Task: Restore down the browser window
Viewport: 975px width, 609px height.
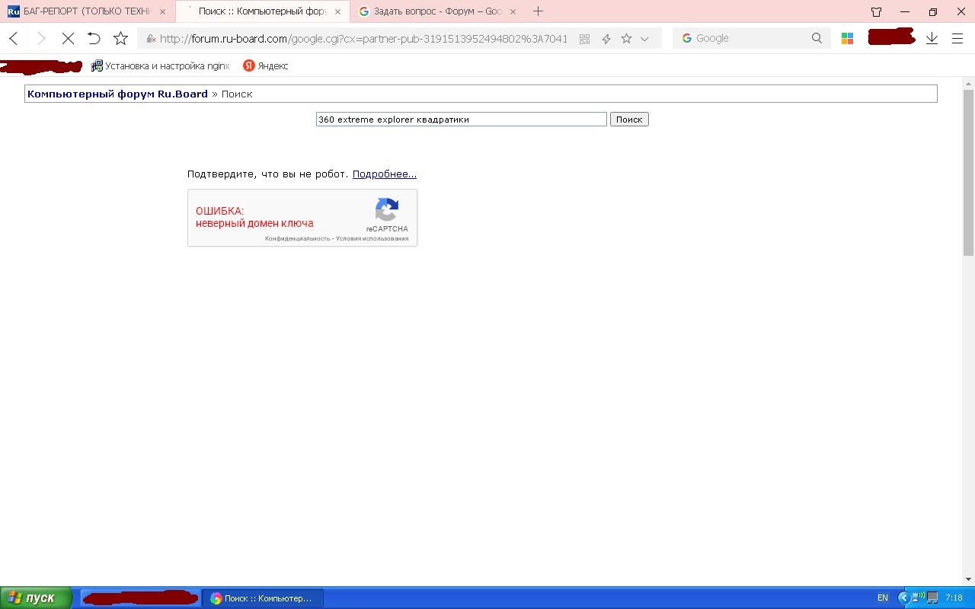Action: click(x=932, y=11)
